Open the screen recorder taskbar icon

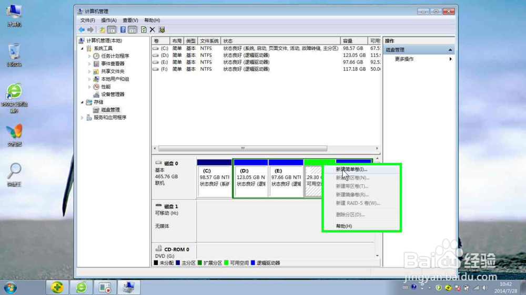click(105, 287)
